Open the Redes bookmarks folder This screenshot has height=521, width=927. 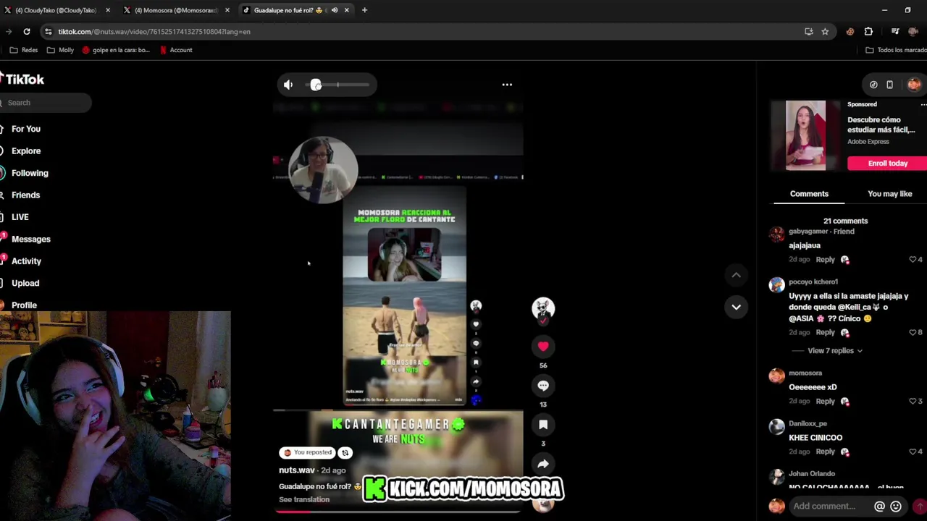[x=24, y=50]
